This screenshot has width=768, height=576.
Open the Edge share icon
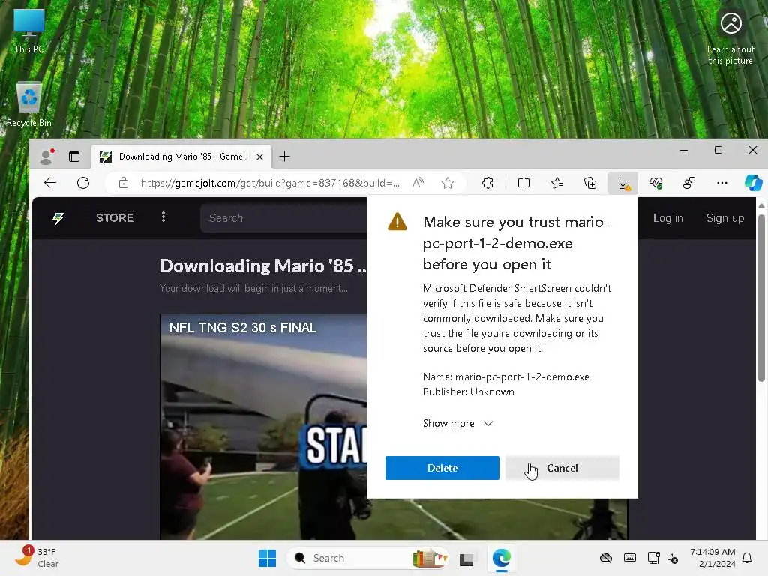click(x=689, y=183)
